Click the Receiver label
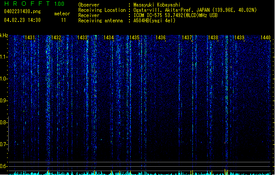The image size is (275, 175). (x=89, y=15)
